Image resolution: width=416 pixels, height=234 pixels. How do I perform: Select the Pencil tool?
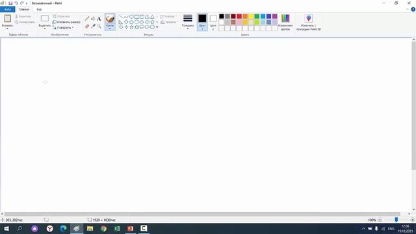pos(87,19)
